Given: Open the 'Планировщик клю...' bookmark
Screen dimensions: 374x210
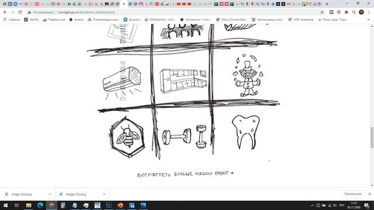Looking at the screenshot, I should tap(103, 19).
